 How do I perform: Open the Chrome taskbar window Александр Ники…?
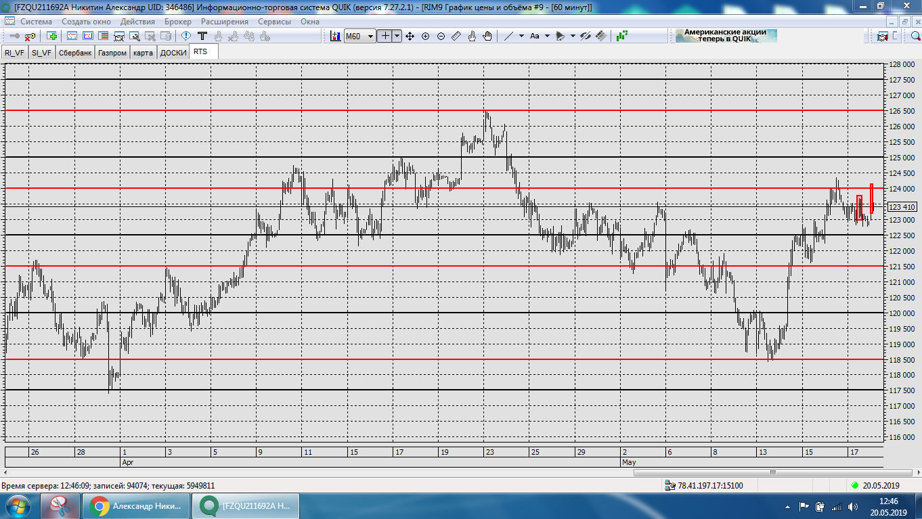pyautogui.click(x=137, y=506)
